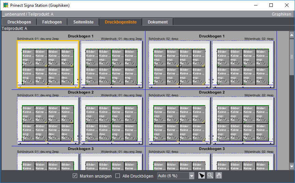Click the Graphiken label at top right
This screenshot has height=183, width=295.
[x=281, y=14]
